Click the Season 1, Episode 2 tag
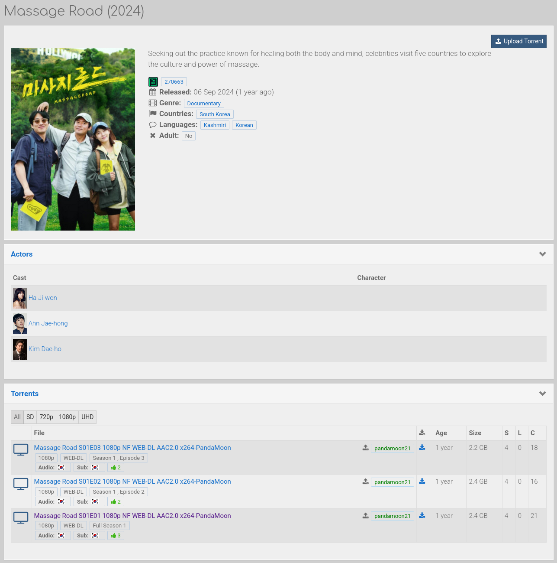Screen dimensions: 557x563 (119, 492)
